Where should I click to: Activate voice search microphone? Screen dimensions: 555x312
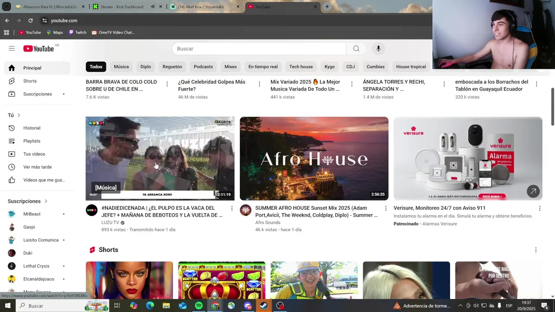[x=379, y=49]
